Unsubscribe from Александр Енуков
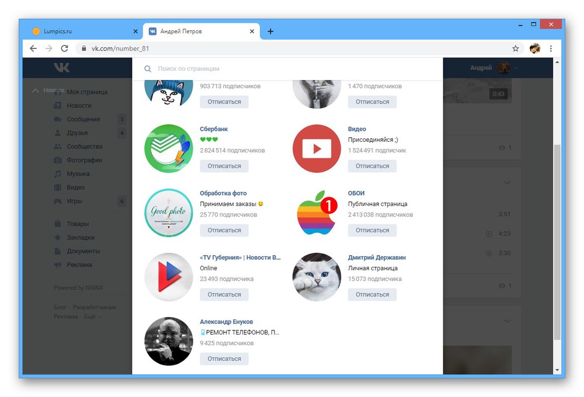The height and width of the screenshot is (397, 584). click(x=224, y=358)
